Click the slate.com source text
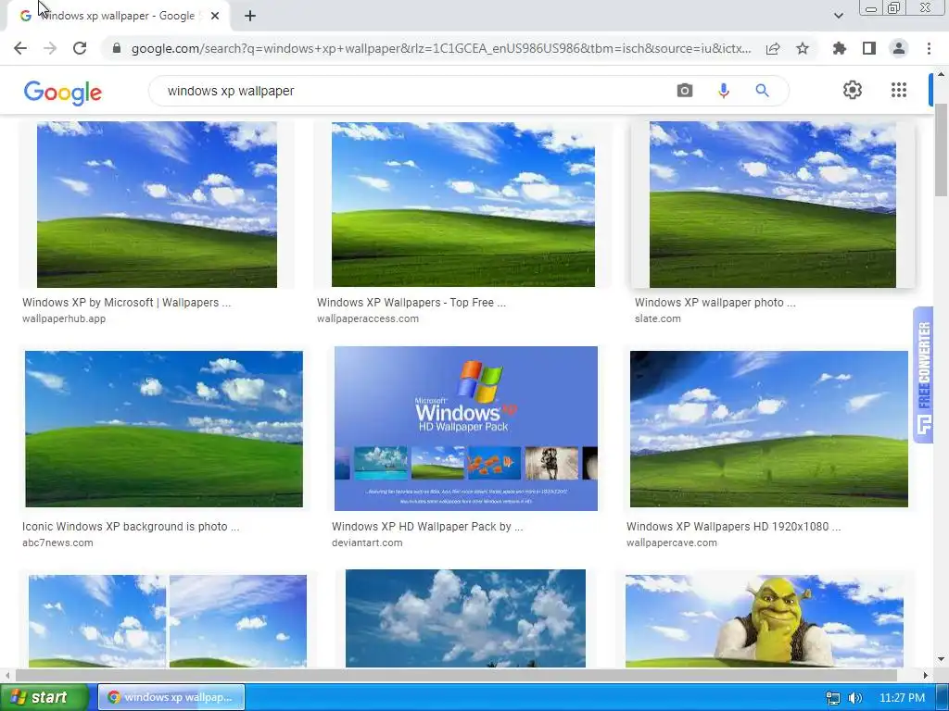The image size is (949, 711). [658, 318]
